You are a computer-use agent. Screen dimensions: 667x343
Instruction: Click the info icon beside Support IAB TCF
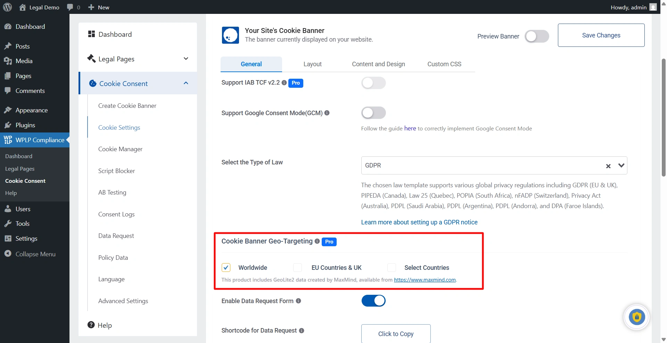point(284,83)
